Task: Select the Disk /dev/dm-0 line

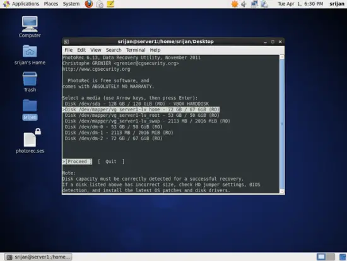Action: click(114, 127)
